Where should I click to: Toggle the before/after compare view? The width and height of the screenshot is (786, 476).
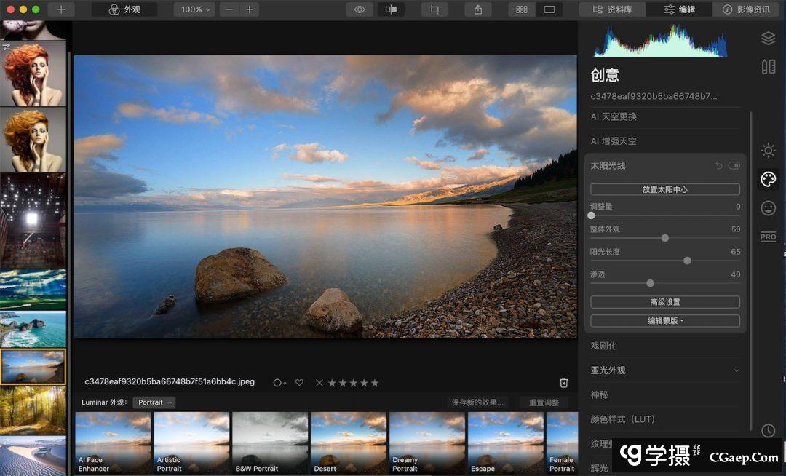[x=392, y=9]
